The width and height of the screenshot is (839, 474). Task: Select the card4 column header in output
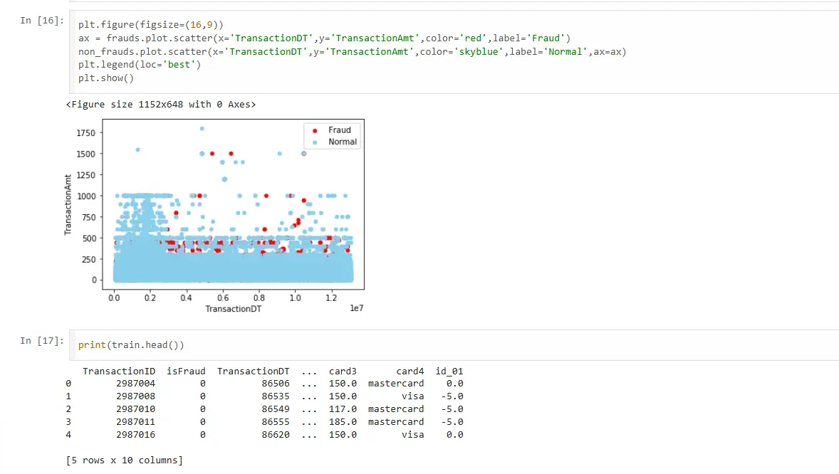(410, 371)
